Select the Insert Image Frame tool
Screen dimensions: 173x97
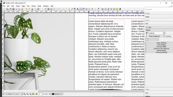click(48, 9)
